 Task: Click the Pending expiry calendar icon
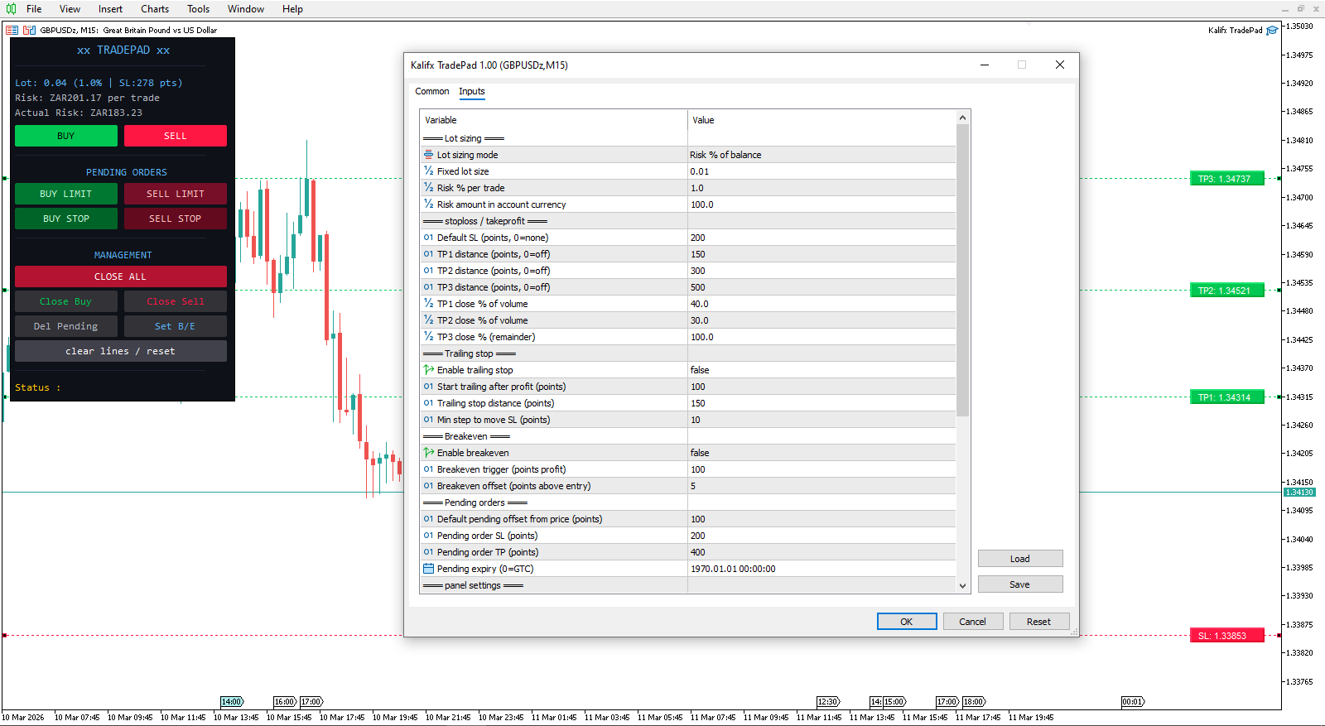(x=428, y=569)
